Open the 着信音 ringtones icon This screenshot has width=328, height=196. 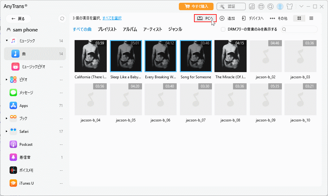[13, 157]
